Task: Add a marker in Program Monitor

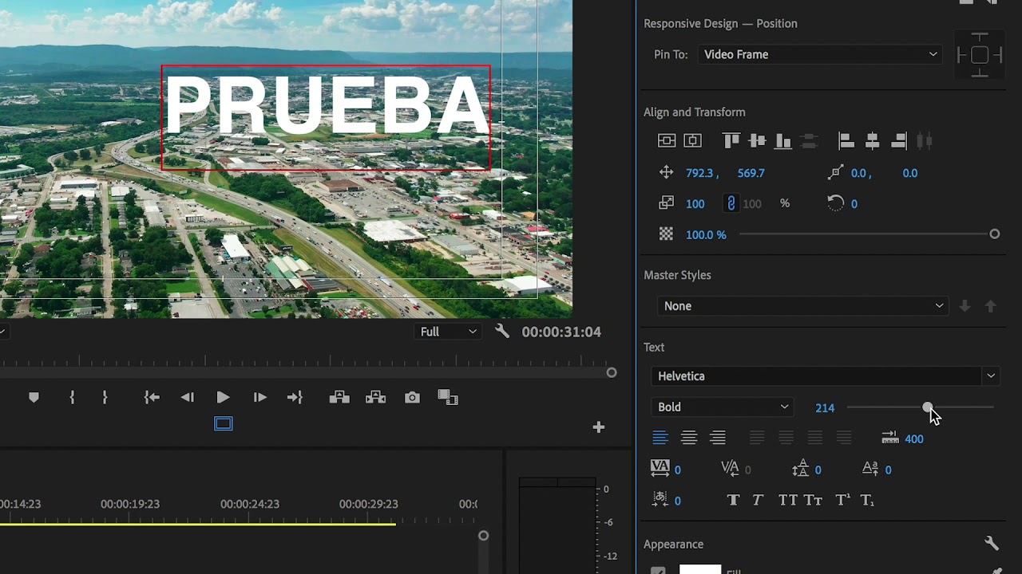Action: coord(34,397)
